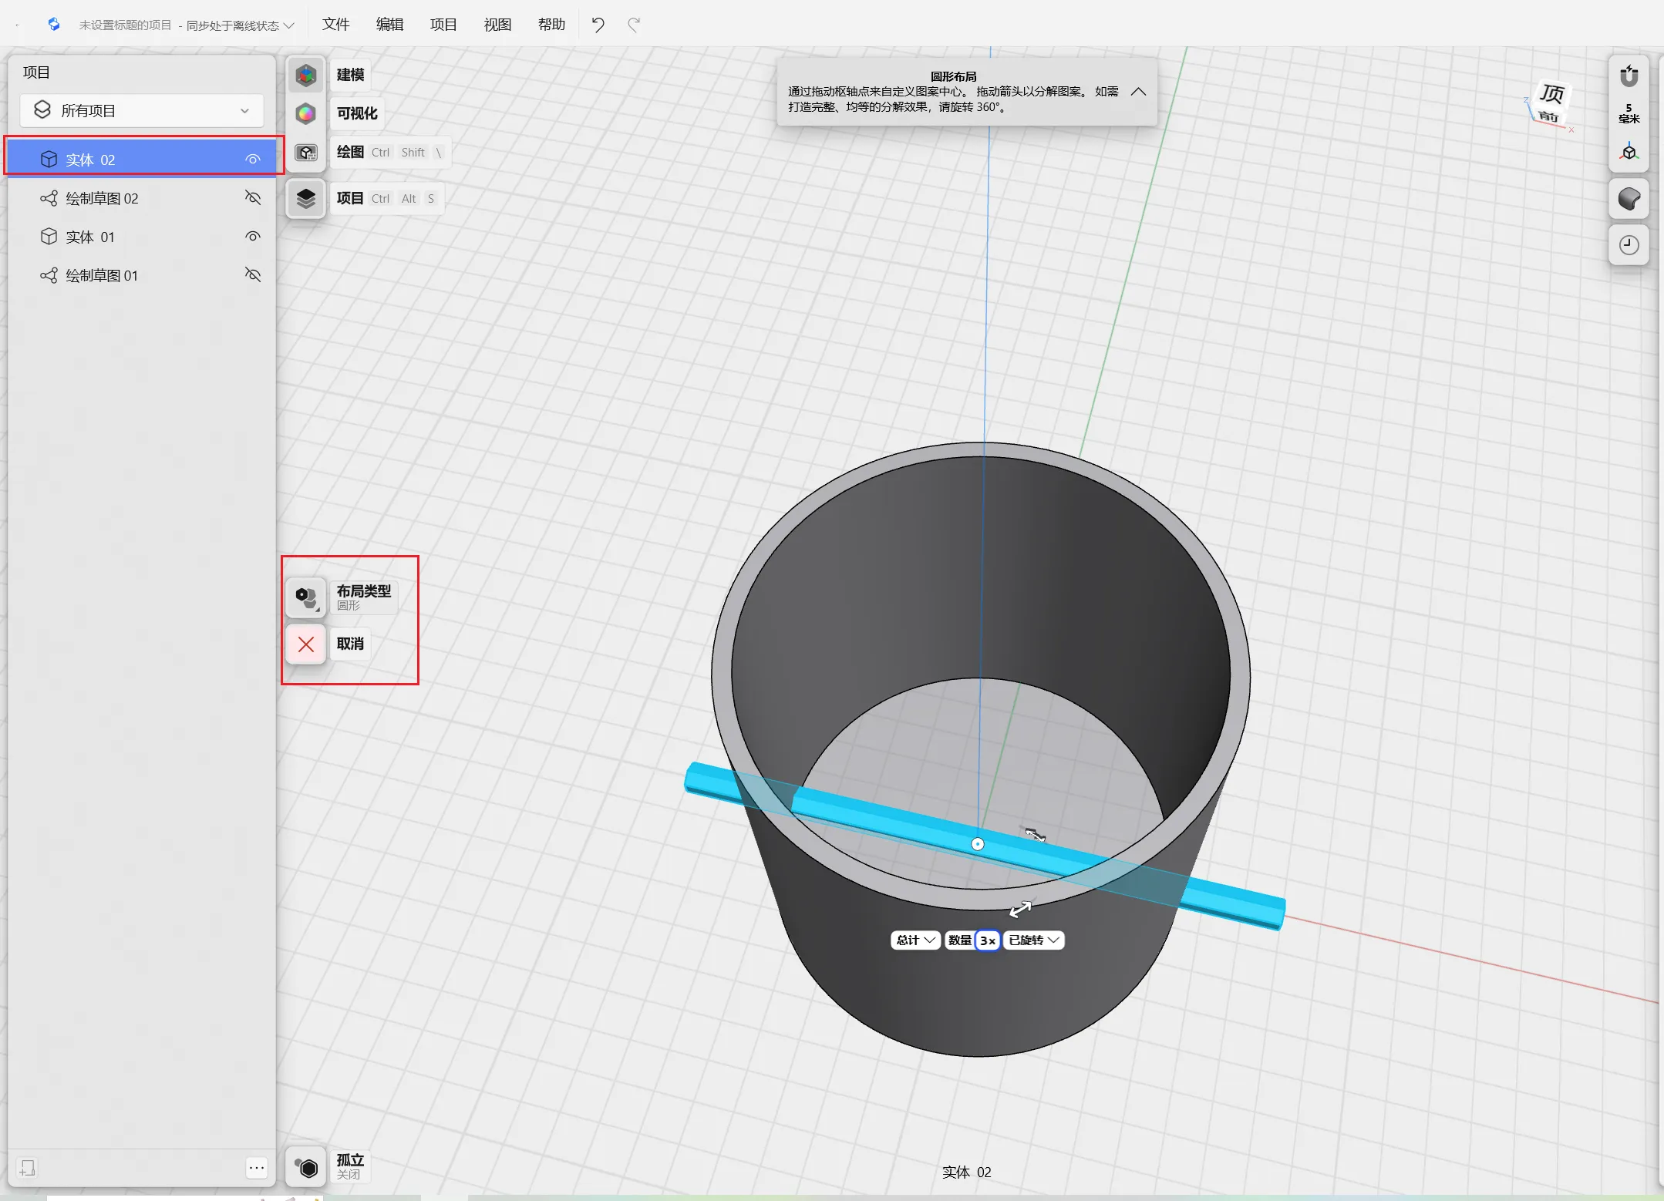Image resolution: width=1664 pixels, height=1201 pixels.
Task: Open the 总计 dropdown
Action: click(915, 940)
